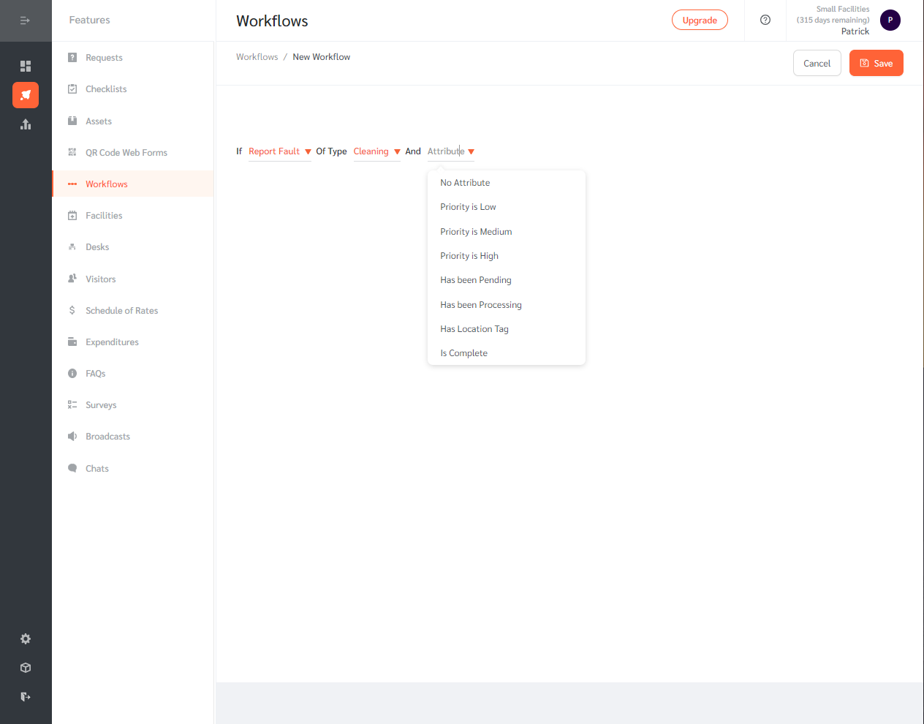Click the log out icon at bottom left
The width and height of the screenshot is (924, 724).
[26, 696]
